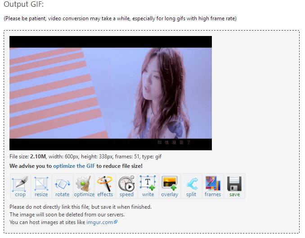Image resolution: width=305 pixels, height=238 pixels.
Task: Choose the split tool icon
Action: pyautogui.click(x=191, y=186)
